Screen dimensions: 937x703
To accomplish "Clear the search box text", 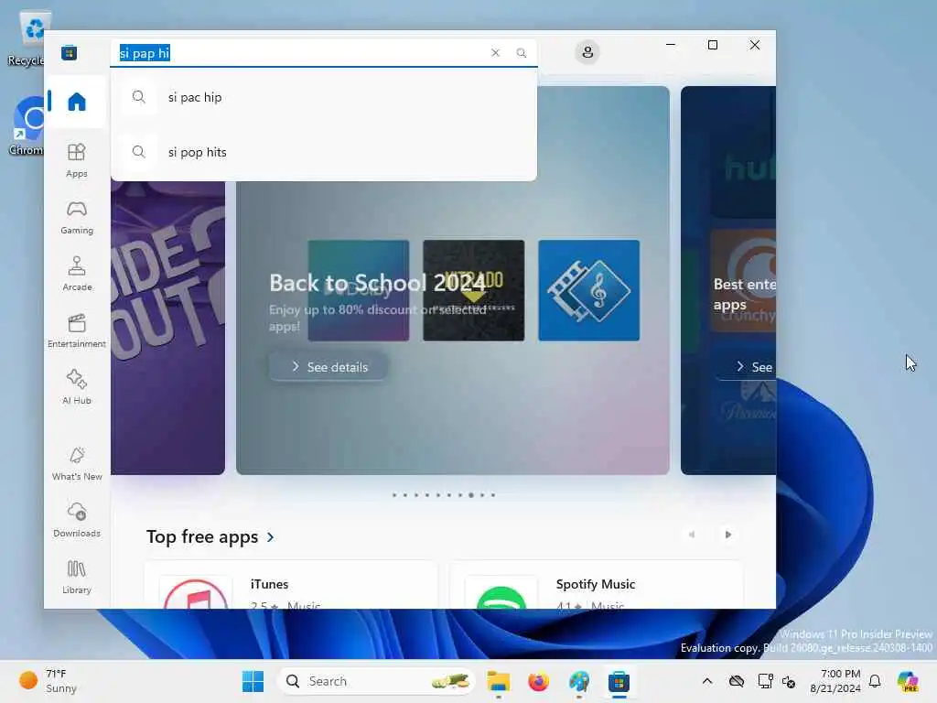I will [495, 52].
